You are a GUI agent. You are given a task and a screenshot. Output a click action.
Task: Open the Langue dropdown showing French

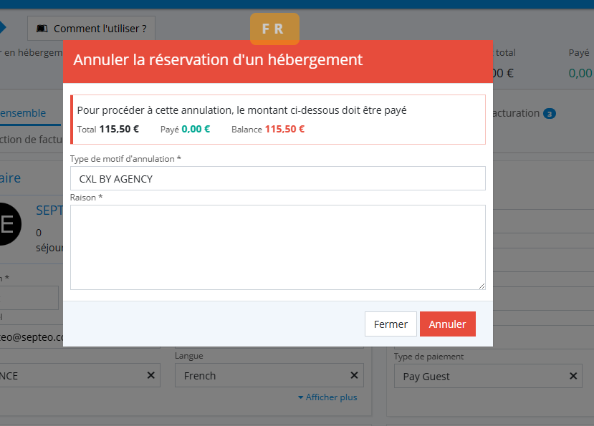[262, 375]
